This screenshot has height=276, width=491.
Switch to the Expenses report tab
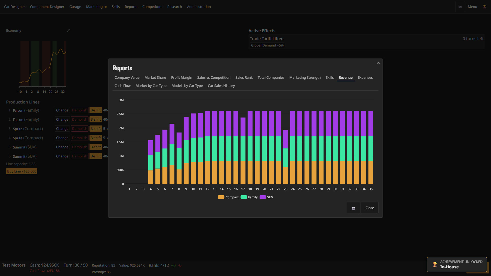point(365,78)
